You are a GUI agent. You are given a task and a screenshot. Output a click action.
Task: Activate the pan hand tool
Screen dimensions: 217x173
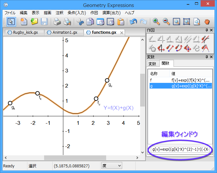207,22
